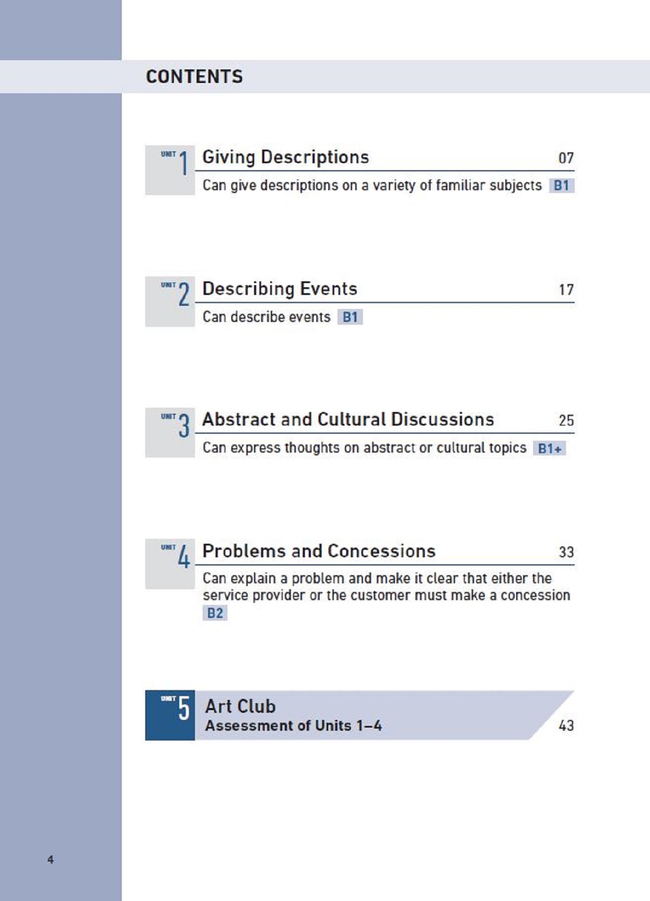The height and width of the screenshot is (901, 650).
Task: Open the Describing Events unit title
Action: pyautogui.click(x=279, y=289)
